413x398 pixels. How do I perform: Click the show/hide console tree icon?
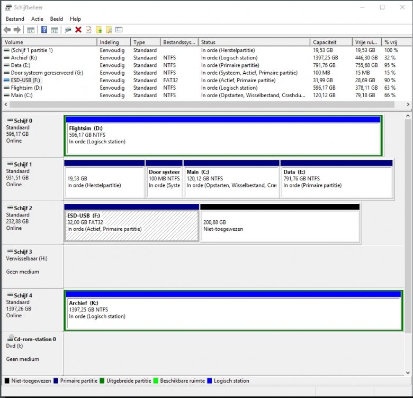click(x=31, y=30)
